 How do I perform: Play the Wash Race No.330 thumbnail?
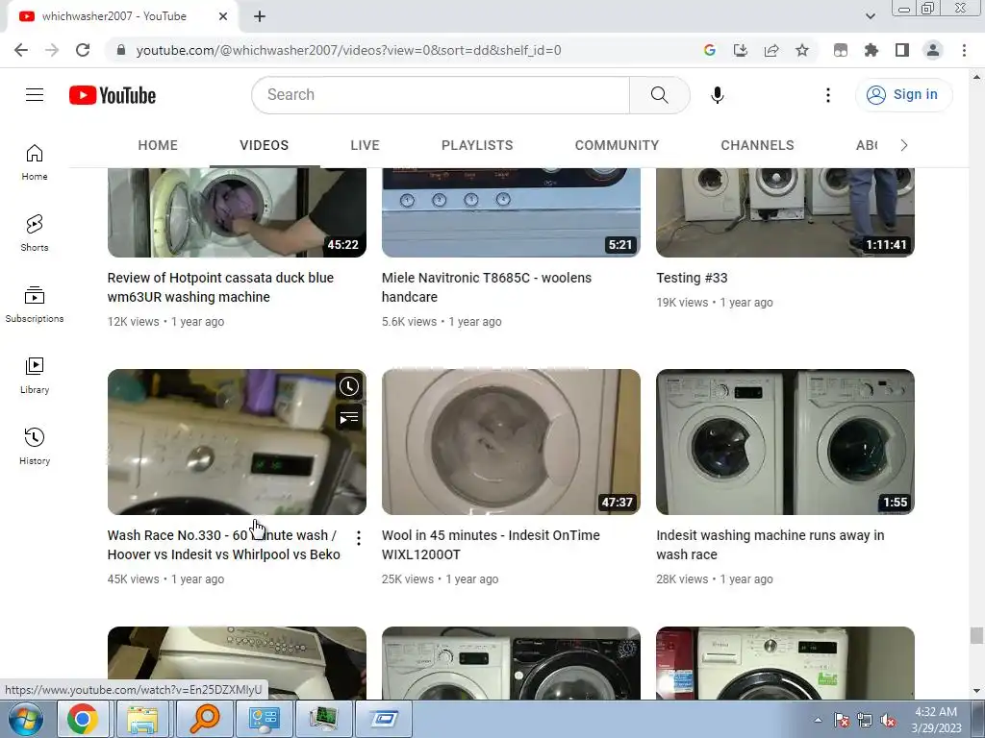click(x=237, y=442)
